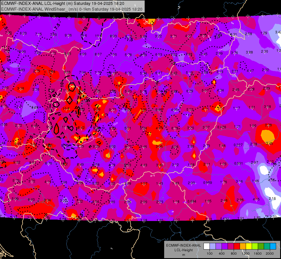Select the vivid violet legend swatch
The image size is (281, 259).
pyautogui.click(x=225, y=246)
